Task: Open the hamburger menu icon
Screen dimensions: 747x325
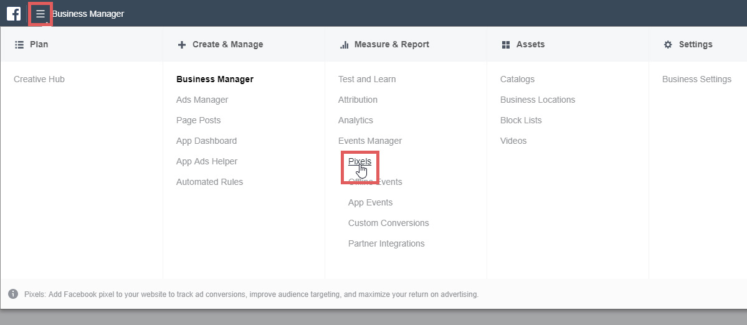Action: pos(40,14)
